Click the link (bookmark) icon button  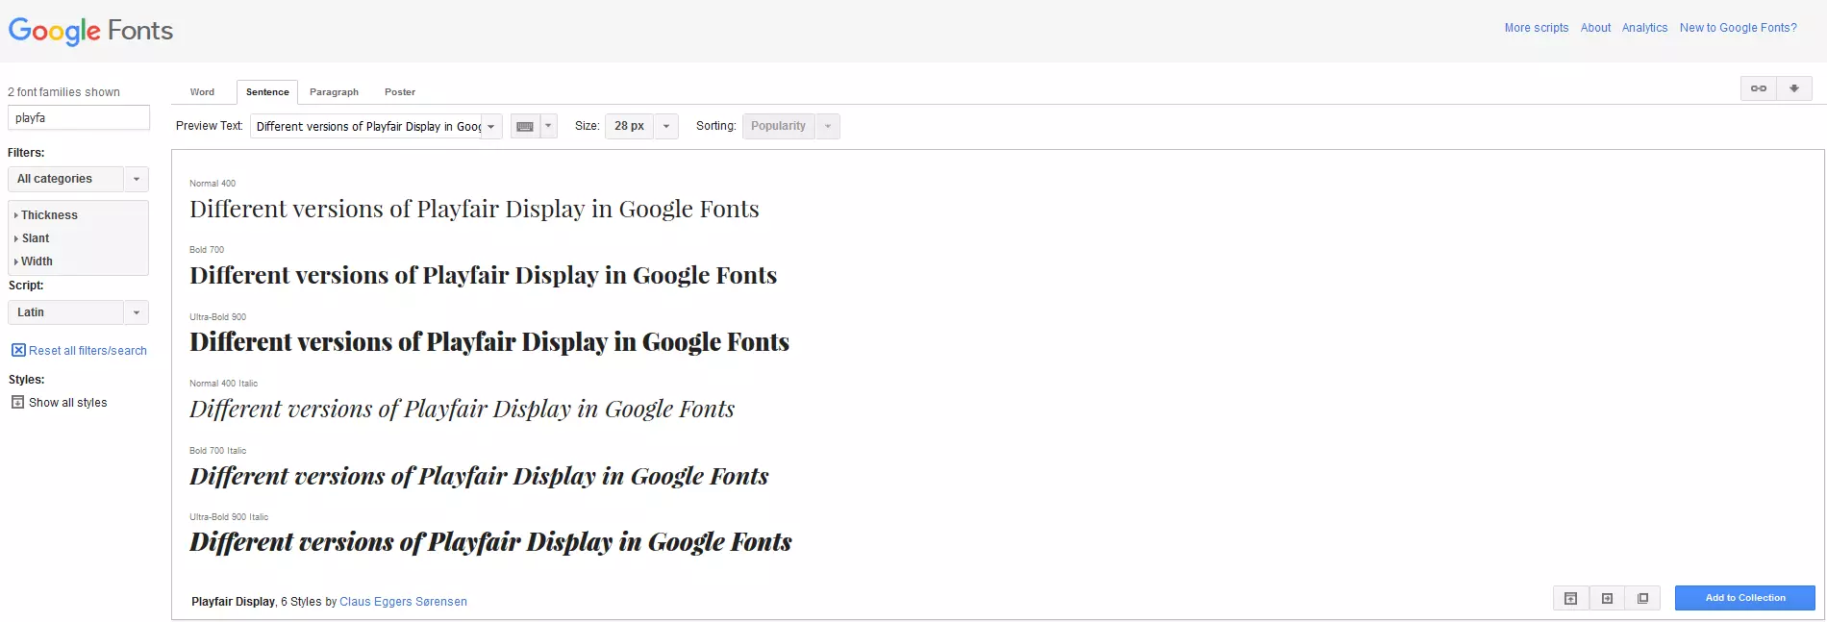pos(1759,88)
